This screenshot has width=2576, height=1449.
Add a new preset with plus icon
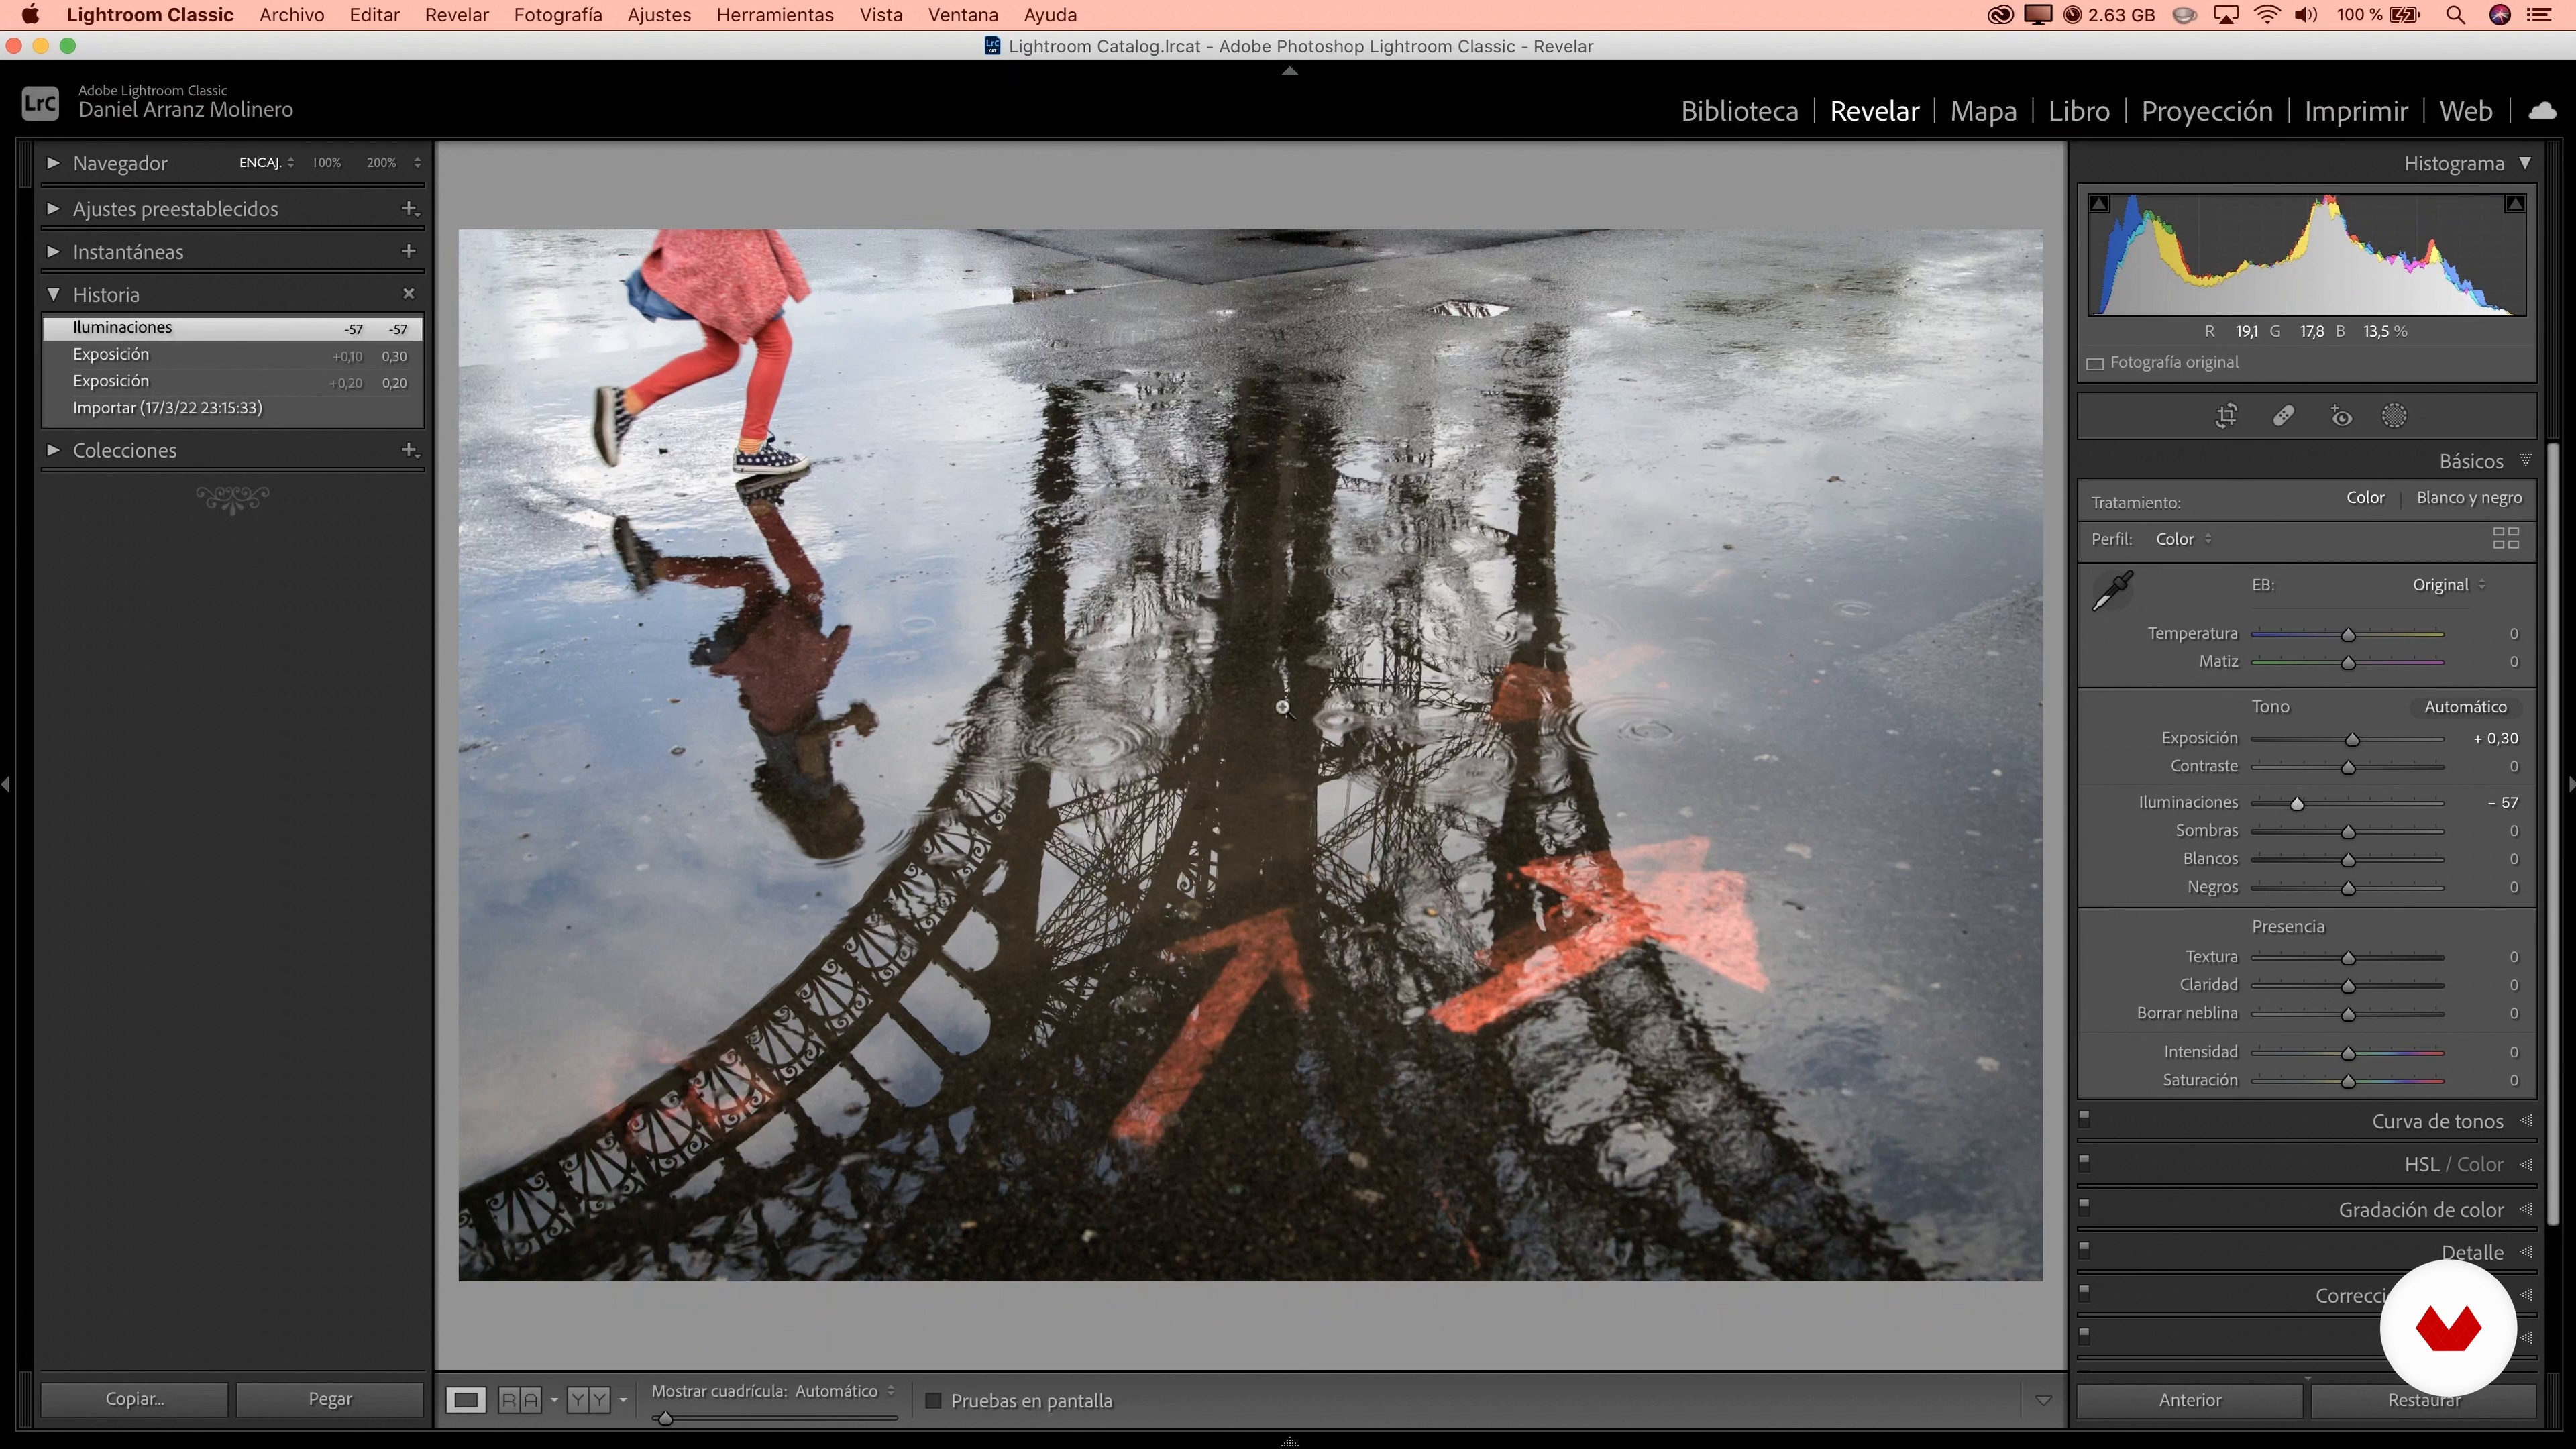pyautogui.click(x=409, y=208)
